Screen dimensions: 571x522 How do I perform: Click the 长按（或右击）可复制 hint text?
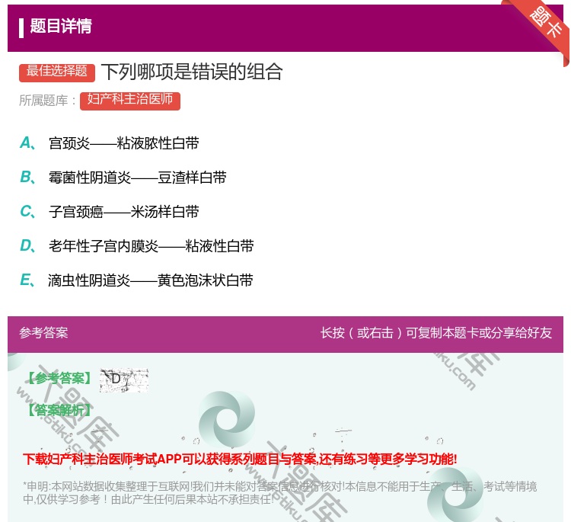(x=436, y=332)
